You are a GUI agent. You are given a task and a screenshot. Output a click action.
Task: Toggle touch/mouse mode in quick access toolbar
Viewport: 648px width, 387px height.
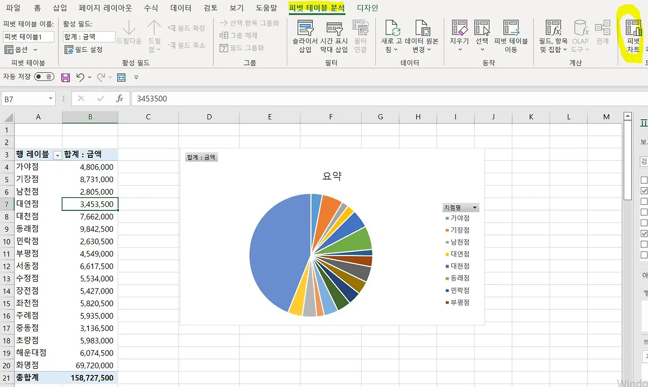click(x=121, y=77)
